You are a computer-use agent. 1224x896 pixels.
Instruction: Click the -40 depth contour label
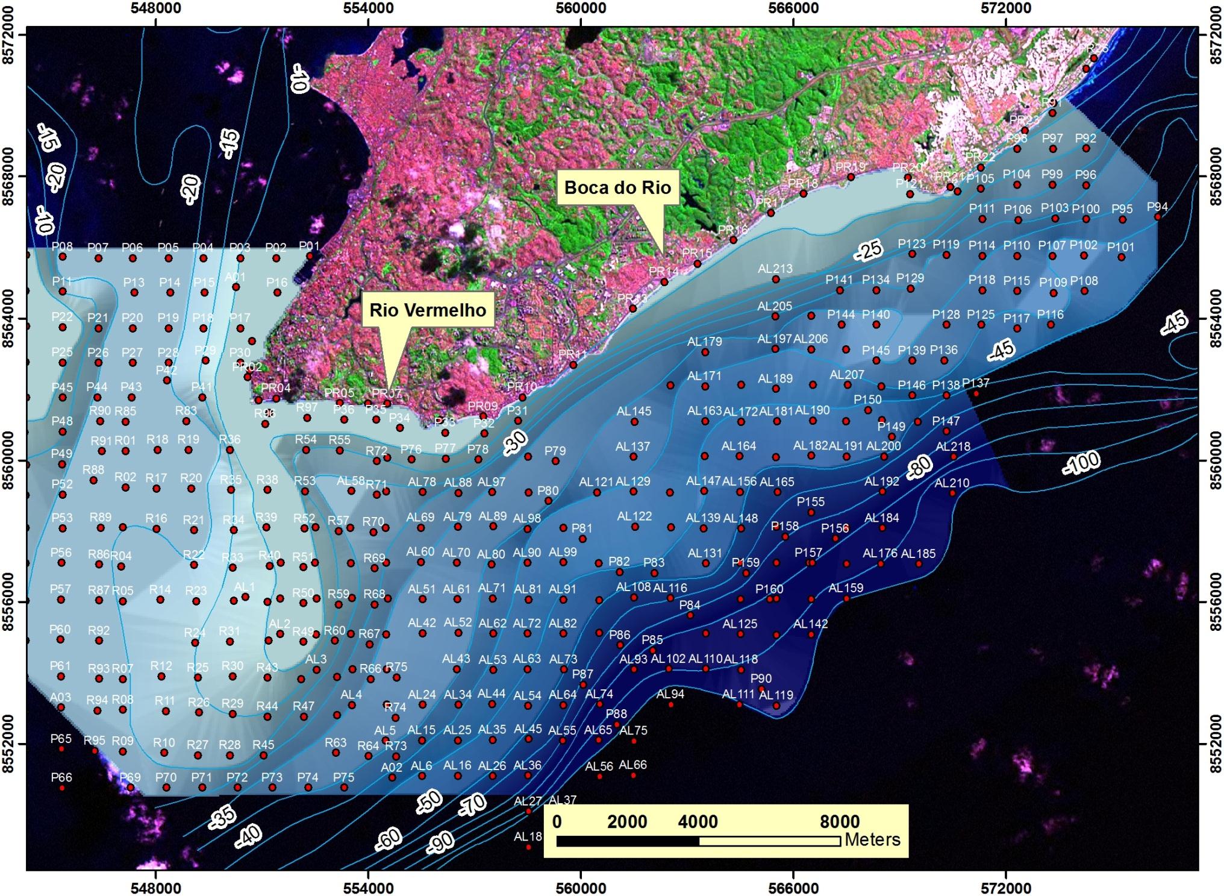(248, 836)
